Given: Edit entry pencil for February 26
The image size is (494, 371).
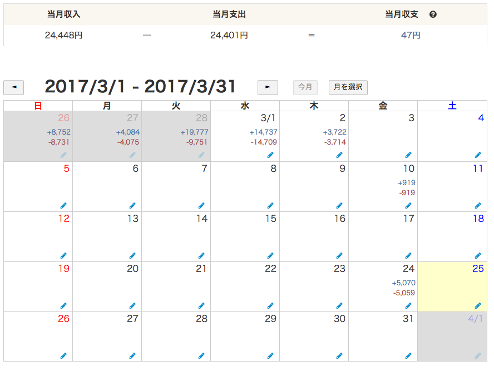Looking at the screenshot, I should coord(63,155).
